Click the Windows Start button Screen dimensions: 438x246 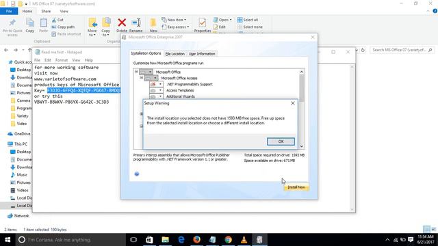[x=8, y=240]
